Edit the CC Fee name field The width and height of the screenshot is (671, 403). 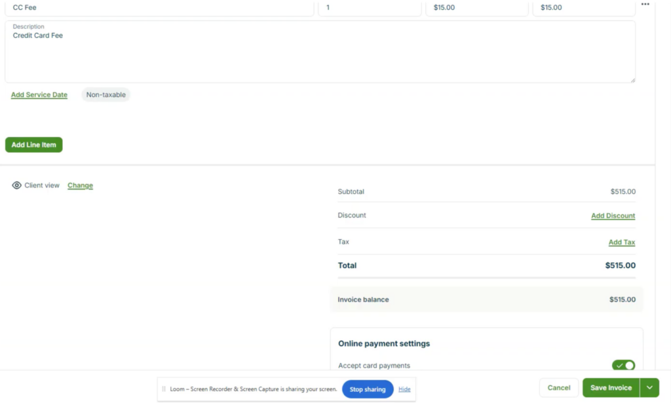pyautogui.click(x=159, y=8)
